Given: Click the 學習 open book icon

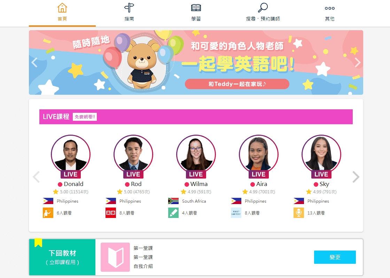Looking at the screenshot, I should pos(196,8).
